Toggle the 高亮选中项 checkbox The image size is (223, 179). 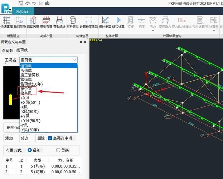point(50,138)
